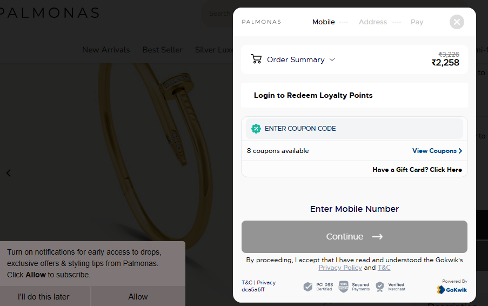Select the Mobile checkout step
The height and width of the screenshot is (306, 488).
coord(323,22)
